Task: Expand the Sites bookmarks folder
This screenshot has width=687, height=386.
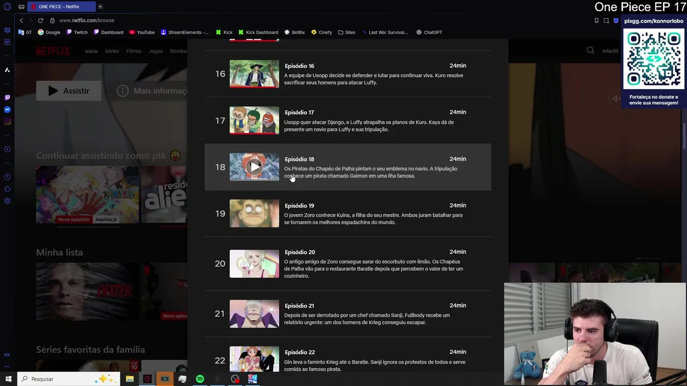Action: click(x=347, y=32)
